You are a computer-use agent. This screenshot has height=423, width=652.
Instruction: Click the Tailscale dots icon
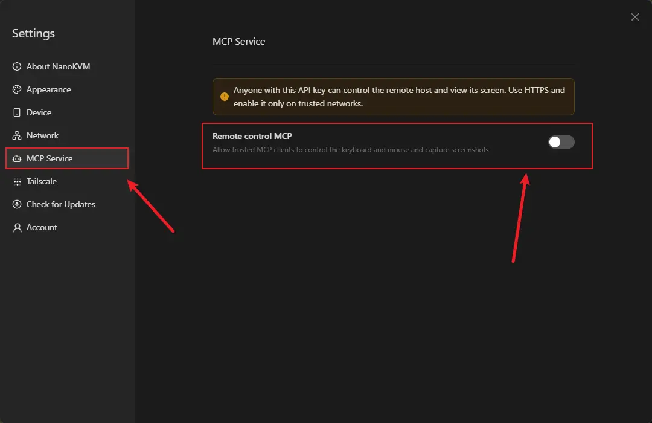pyautogui.click(x=17, y=181)
